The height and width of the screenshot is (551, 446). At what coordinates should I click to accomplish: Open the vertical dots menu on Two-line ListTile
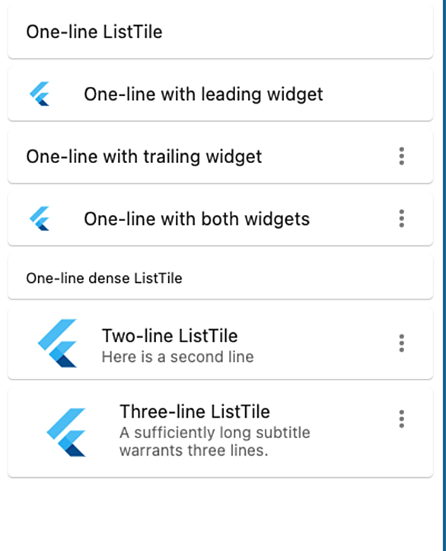[x=402, y=343]
